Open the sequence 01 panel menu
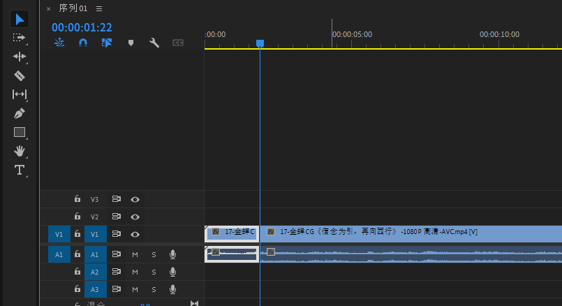562x306 pixels. pyautogui.click(x=99, y=8)
